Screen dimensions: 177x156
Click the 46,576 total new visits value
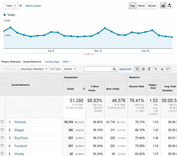coord(119,100)
